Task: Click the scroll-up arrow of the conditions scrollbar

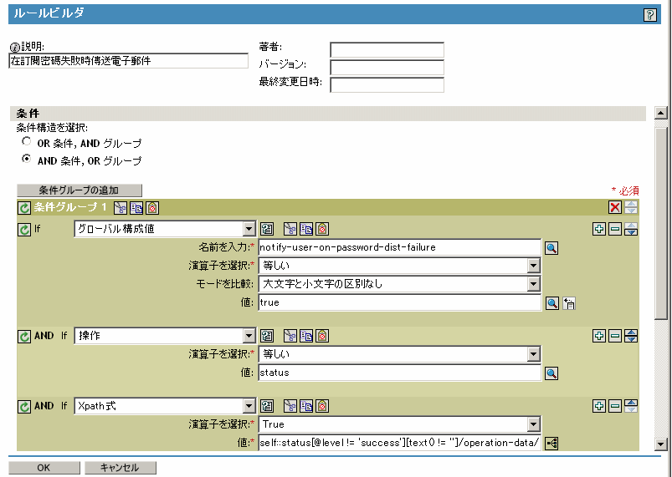Action: click(x=661, y=113)
